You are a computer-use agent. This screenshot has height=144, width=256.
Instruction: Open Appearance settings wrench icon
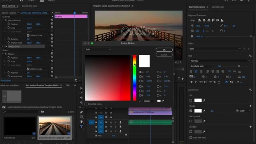pos(250,90)
